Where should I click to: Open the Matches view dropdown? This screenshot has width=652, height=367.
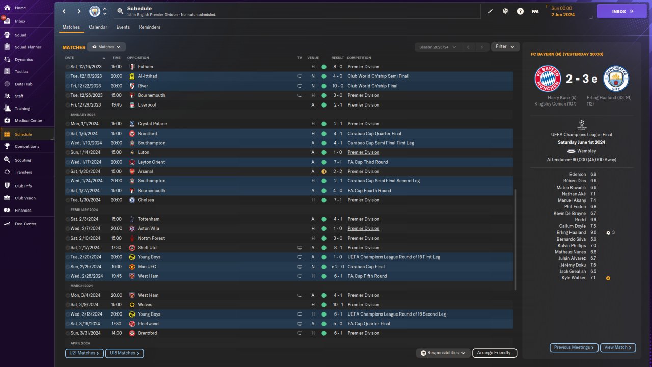(x=106, y=47)
